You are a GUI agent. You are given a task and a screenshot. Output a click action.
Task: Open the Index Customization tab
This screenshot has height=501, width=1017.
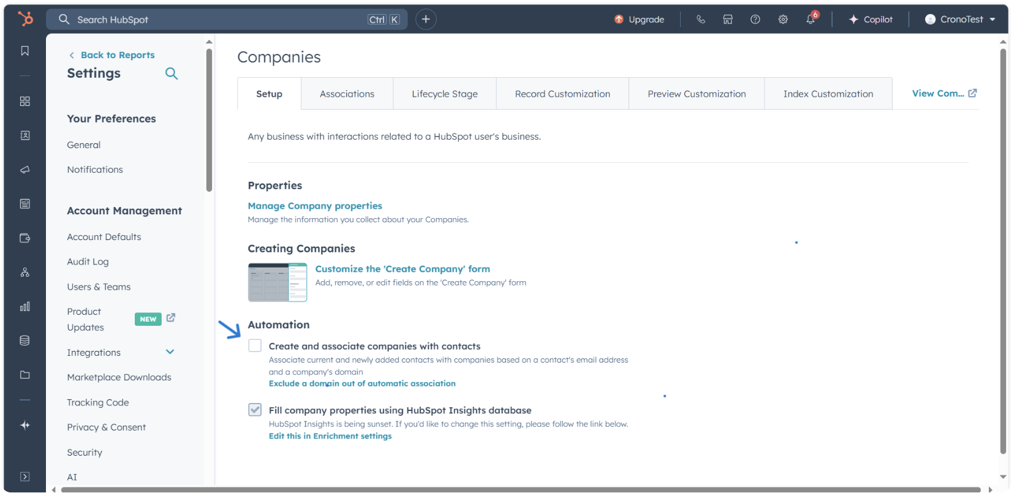click(x=828, y=94)
